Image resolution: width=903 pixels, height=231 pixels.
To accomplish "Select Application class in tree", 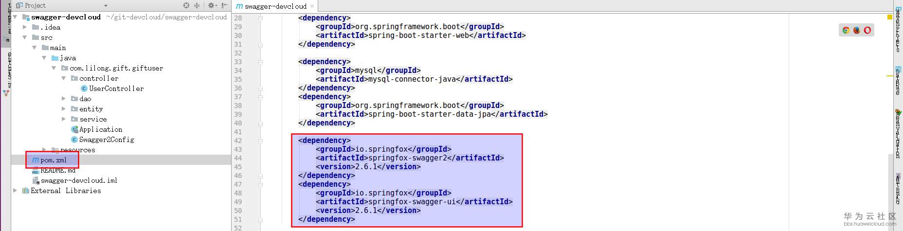I will tap(96, 129).
